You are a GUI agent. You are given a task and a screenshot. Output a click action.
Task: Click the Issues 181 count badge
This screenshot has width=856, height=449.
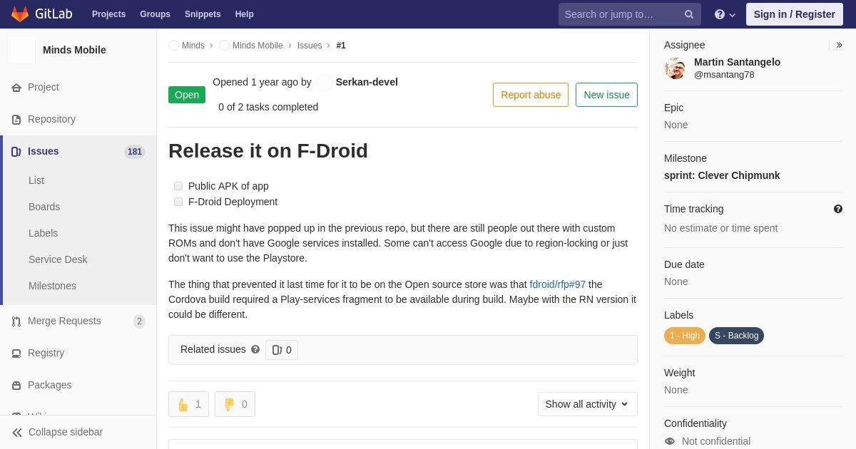click(135, 152)
